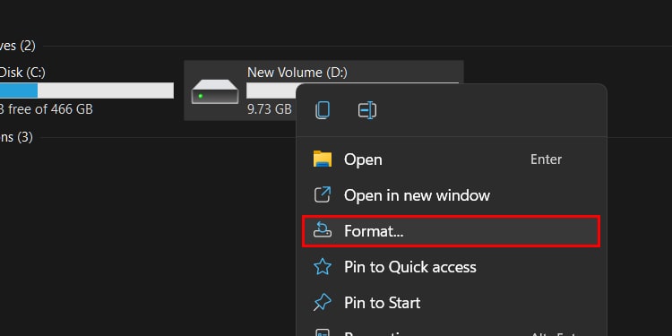Viewport: 672px width, 336px height.
Task: Click the star Pin to Quick access icon
Action: [323, 267]
